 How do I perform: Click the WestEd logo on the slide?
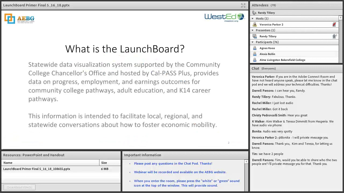pyautogui.click(x=224, y=18)
